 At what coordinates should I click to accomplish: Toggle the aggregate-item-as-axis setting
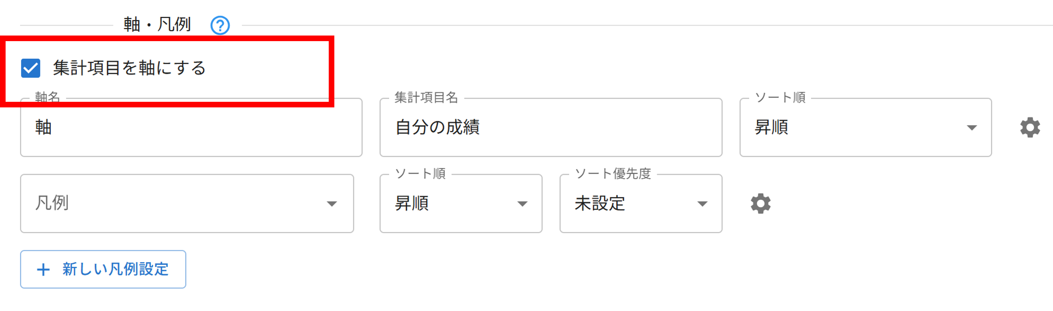click(32, 68)
